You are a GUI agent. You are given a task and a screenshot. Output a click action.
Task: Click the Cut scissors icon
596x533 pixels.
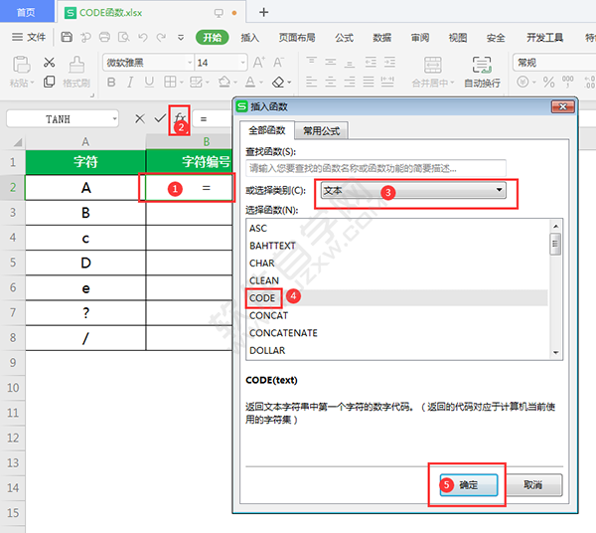[49, 62]
